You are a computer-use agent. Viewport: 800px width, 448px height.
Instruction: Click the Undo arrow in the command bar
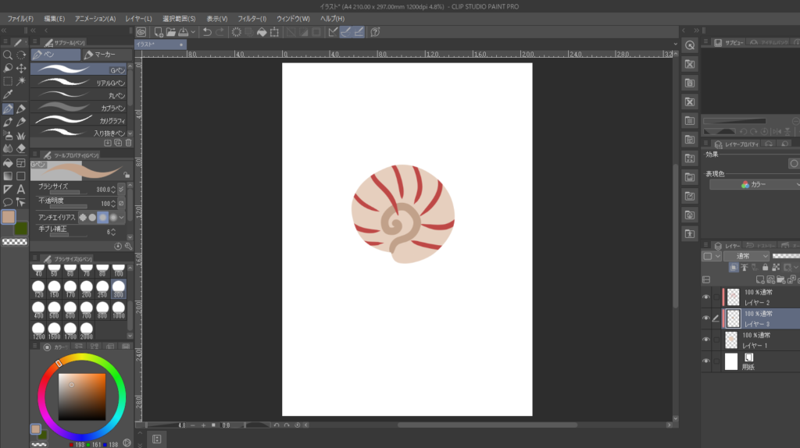pyautogui.click(x=206, y=32)
